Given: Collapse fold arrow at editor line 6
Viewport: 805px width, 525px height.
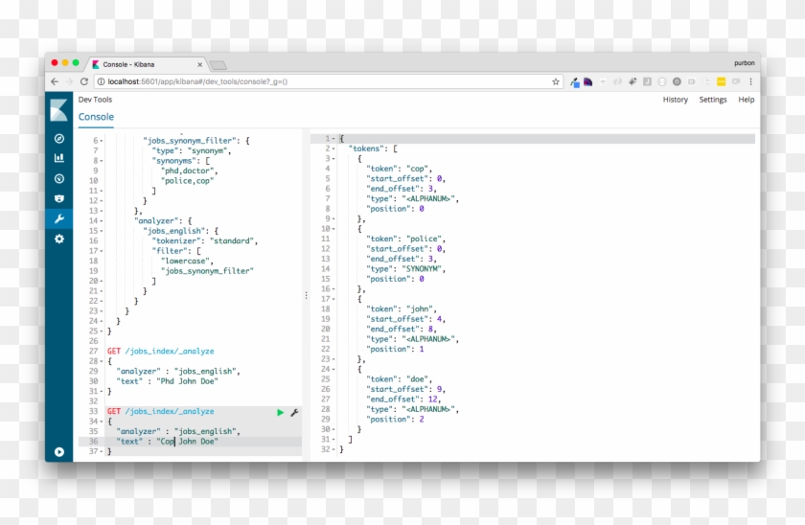Looking at the screenshot, I should (x=102, y=141).
